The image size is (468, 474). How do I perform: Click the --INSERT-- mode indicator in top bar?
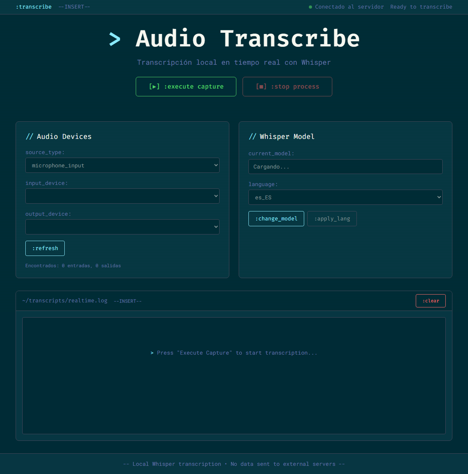point(74,7)
